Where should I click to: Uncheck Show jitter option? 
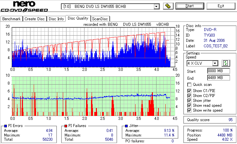tap(189, 101)
